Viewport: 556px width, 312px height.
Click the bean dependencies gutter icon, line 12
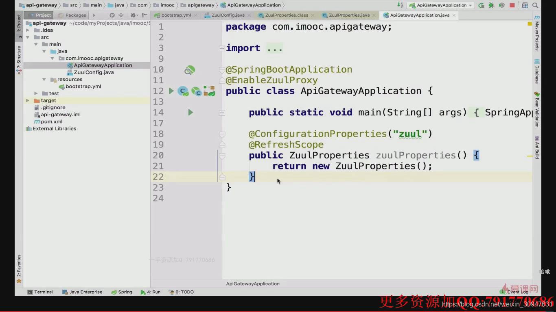[209, 91]
